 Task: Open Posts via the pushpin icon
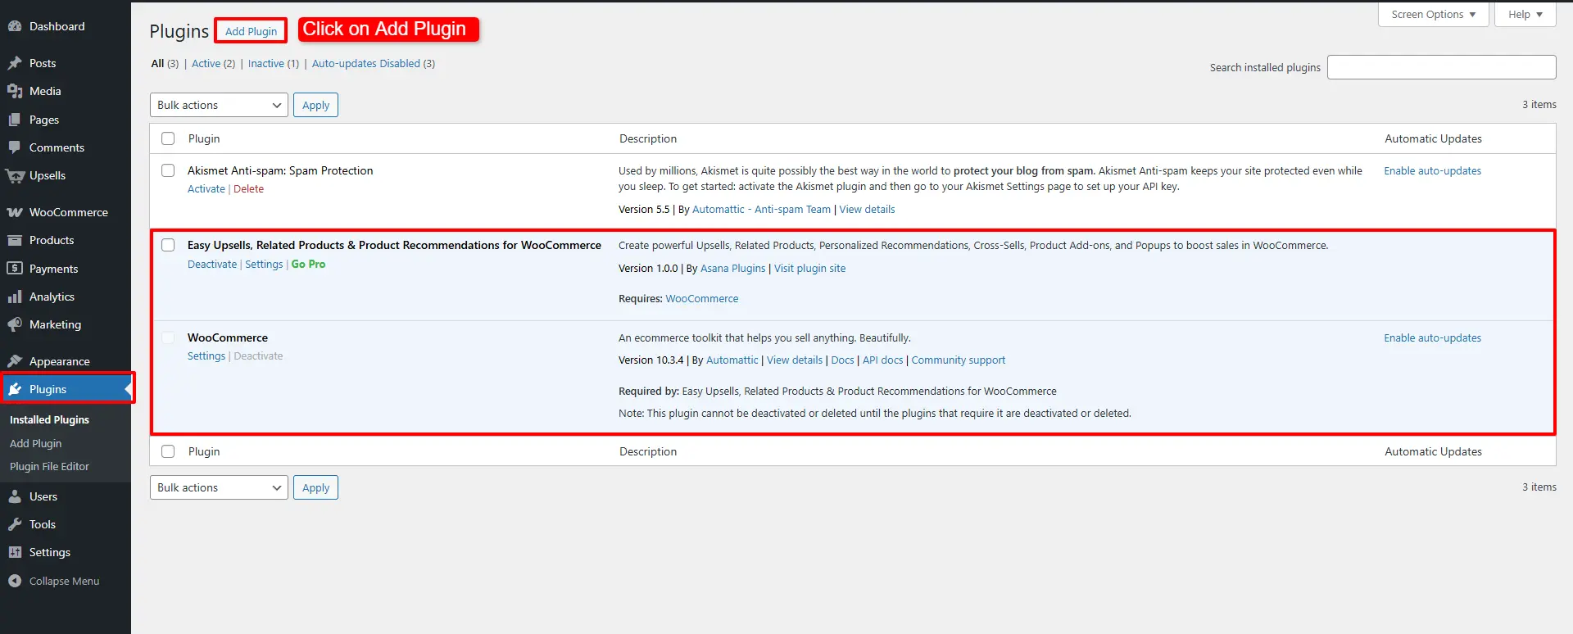click(15, 63)
